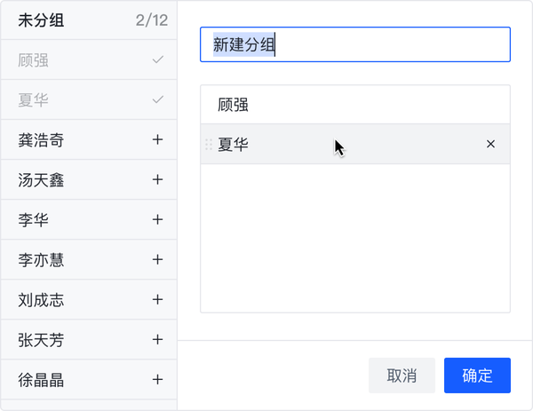Uncheck 夏华 in the ungrouped list
The image size is (533, 411).
point(158,99)
